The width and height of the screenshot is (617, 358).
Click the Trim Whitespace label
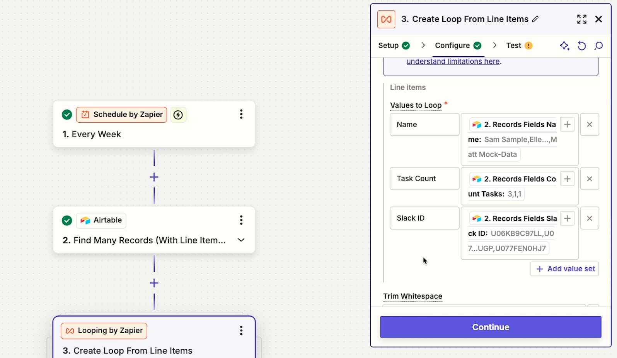(x=412, y=296)
